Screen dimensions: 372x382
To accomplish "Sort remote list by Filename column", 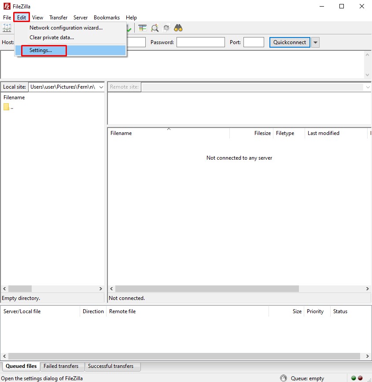I will (169, 133).
